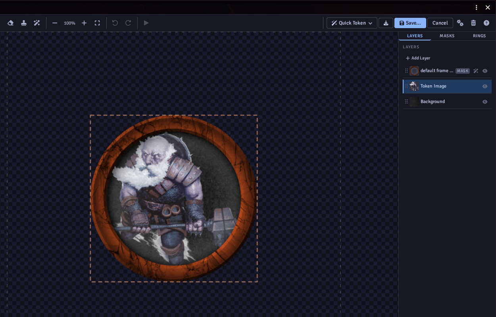Hide the default frame layer

pyautogui.click(x=485, y=71)
